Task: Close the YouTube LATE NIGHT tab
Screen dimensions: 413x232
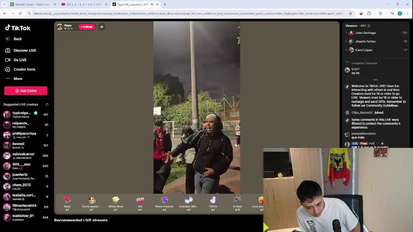Action: [106, 5]
